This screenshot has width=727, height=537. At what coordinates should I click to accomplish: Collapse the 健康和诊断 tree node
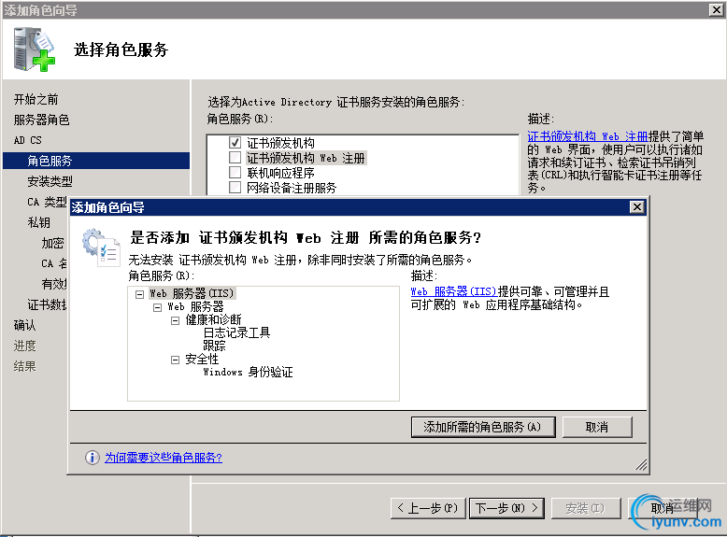tap(175, 320)
